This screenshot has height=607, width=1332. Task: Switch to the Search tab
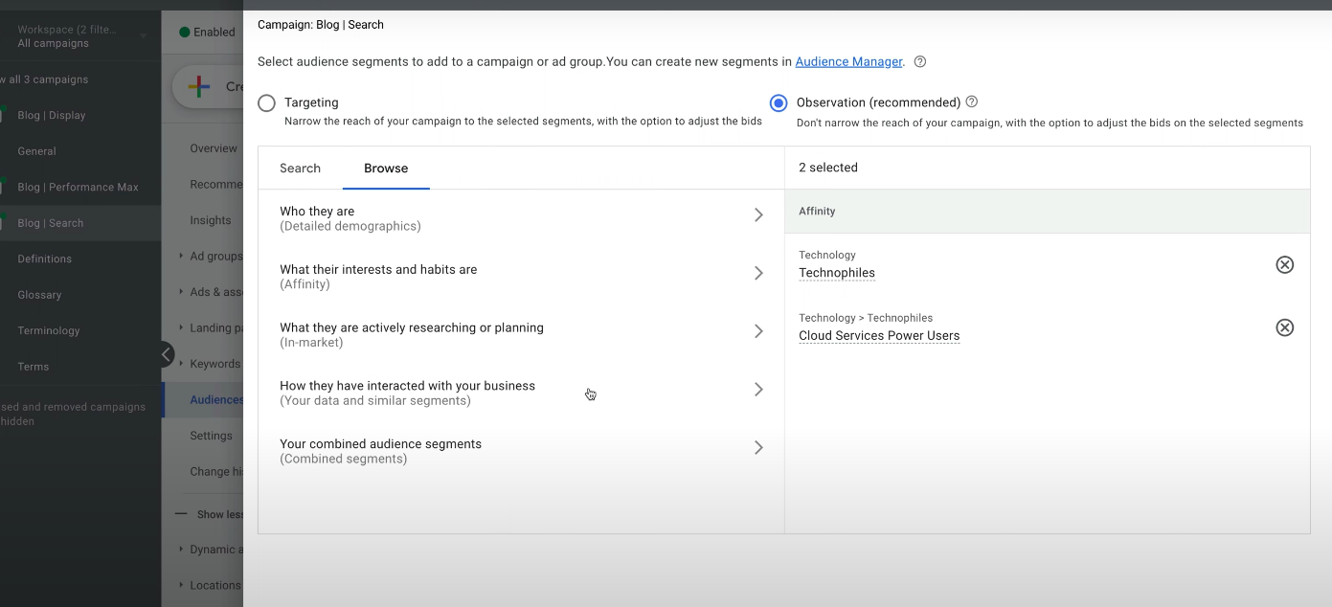(300, 168)
